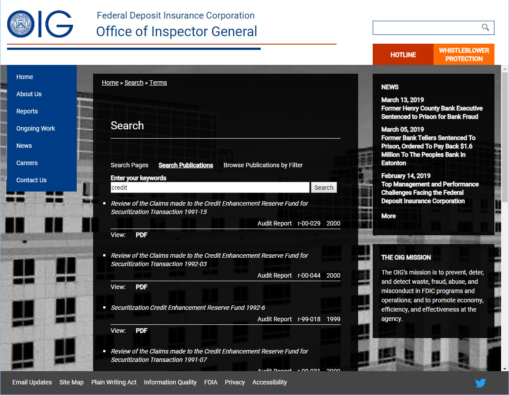Viewport: 509px width, 395px height.
Task: Click the 'Enter your keywords' label
Action: (x=138, y=178)
